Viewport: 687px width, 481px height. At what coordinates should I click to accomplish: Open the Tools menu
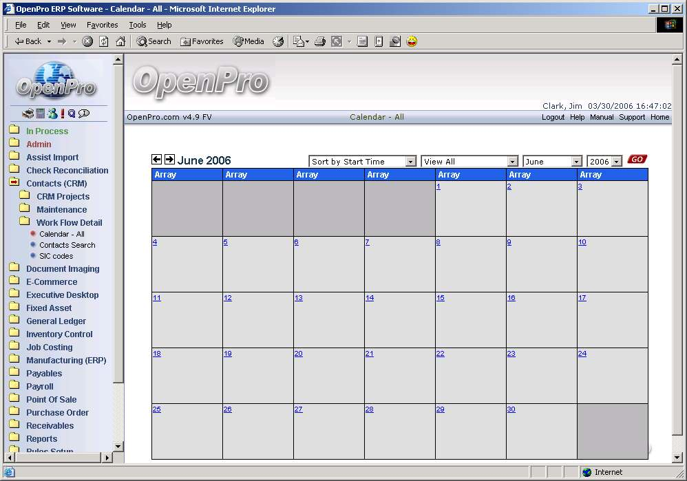click(x=138, y=25)
